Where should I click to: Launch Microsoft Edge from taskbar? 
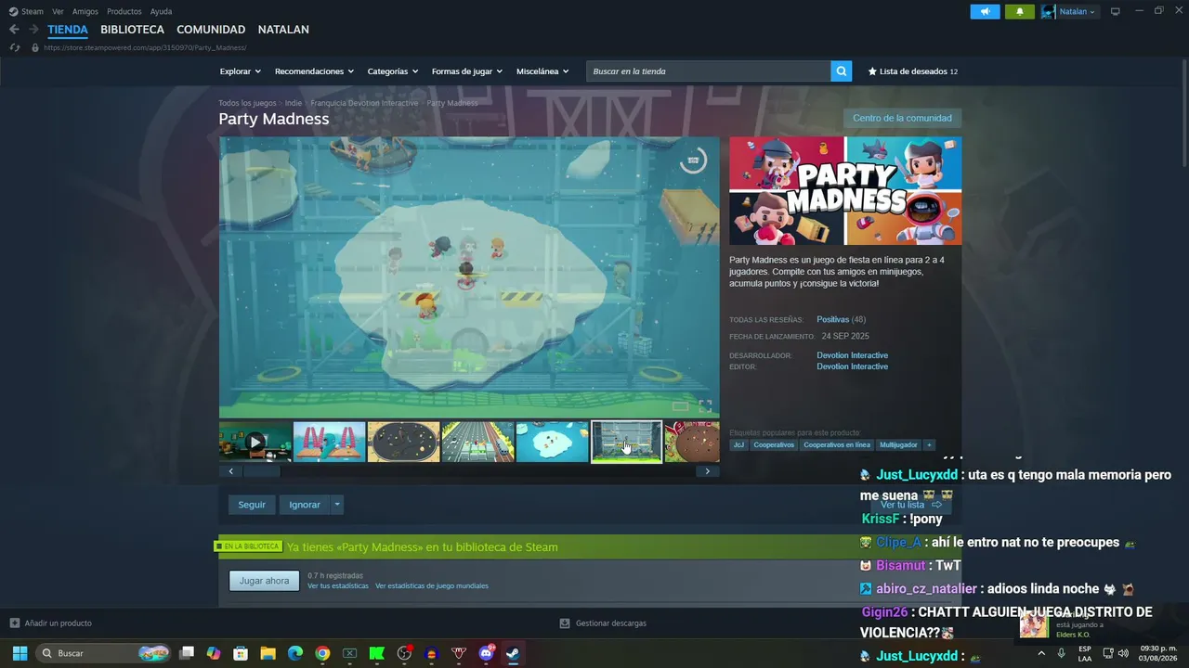tap(295, 653)
